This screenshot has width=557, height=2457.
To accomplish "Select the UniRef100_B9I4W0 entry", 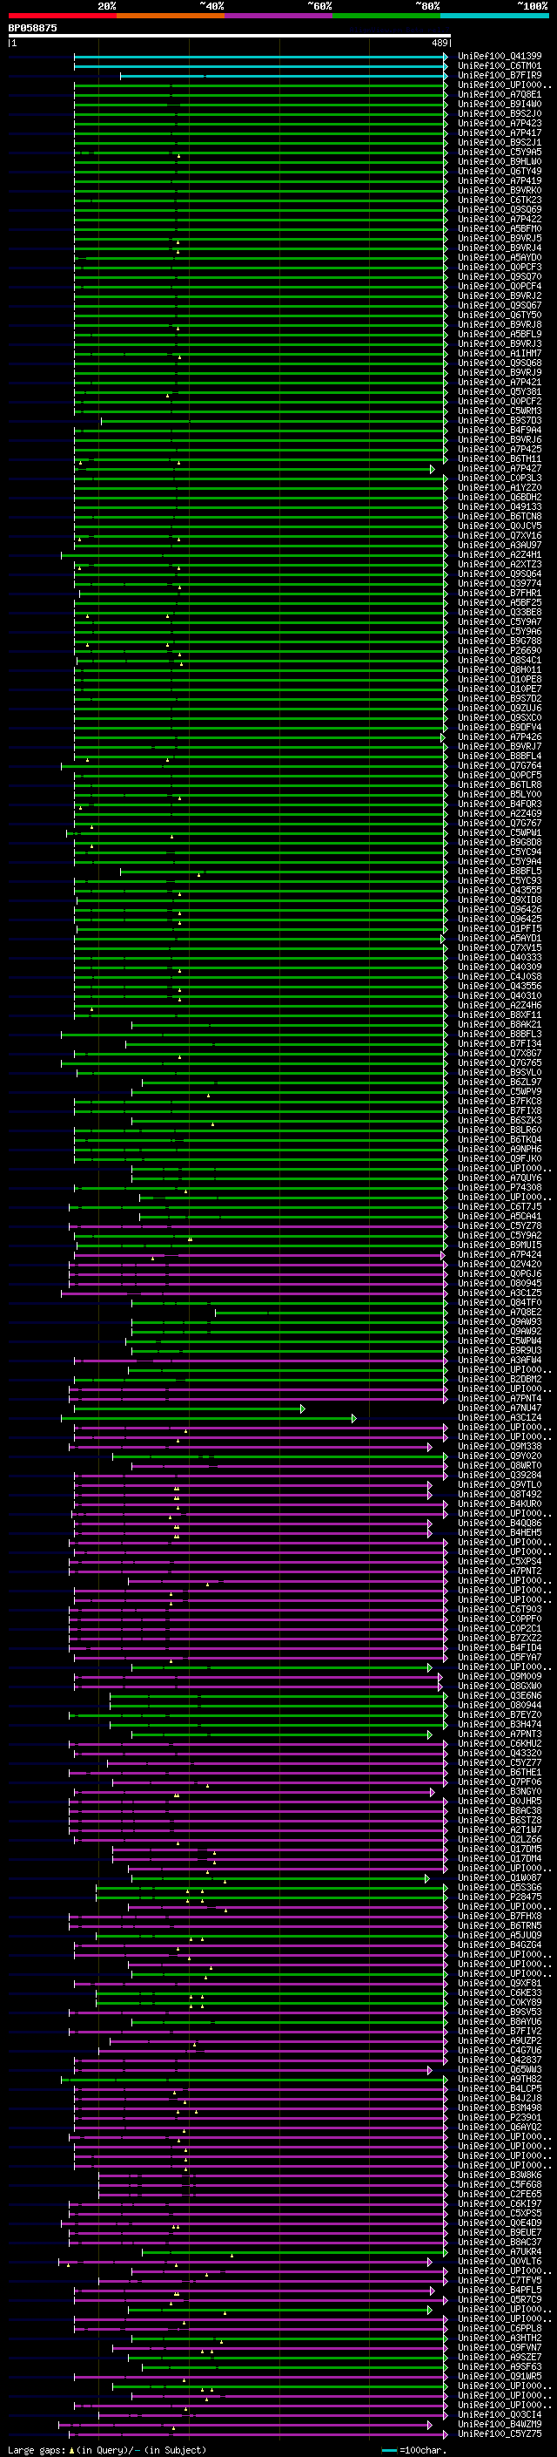I will click(499, 104).
